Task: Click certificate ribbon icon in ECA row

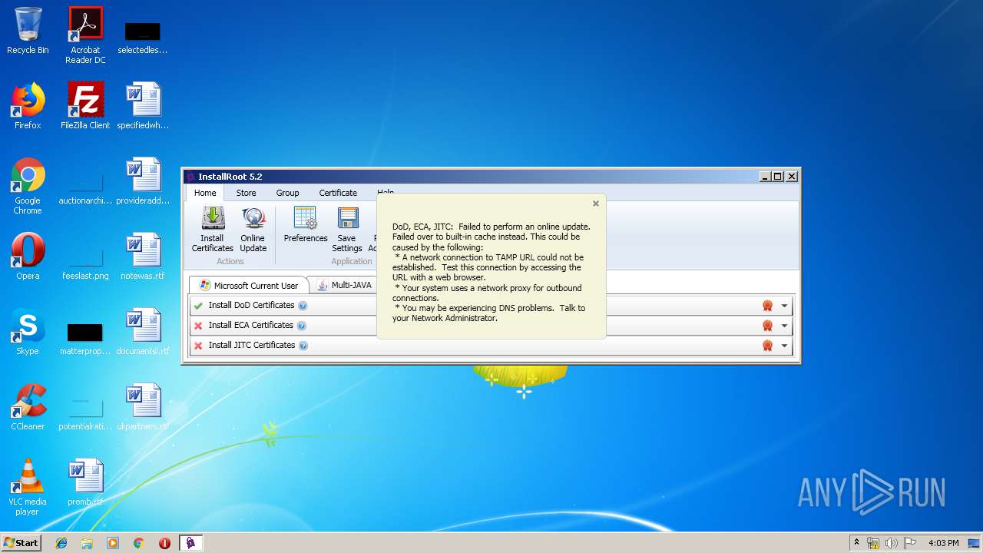Action: coord(767,326)
